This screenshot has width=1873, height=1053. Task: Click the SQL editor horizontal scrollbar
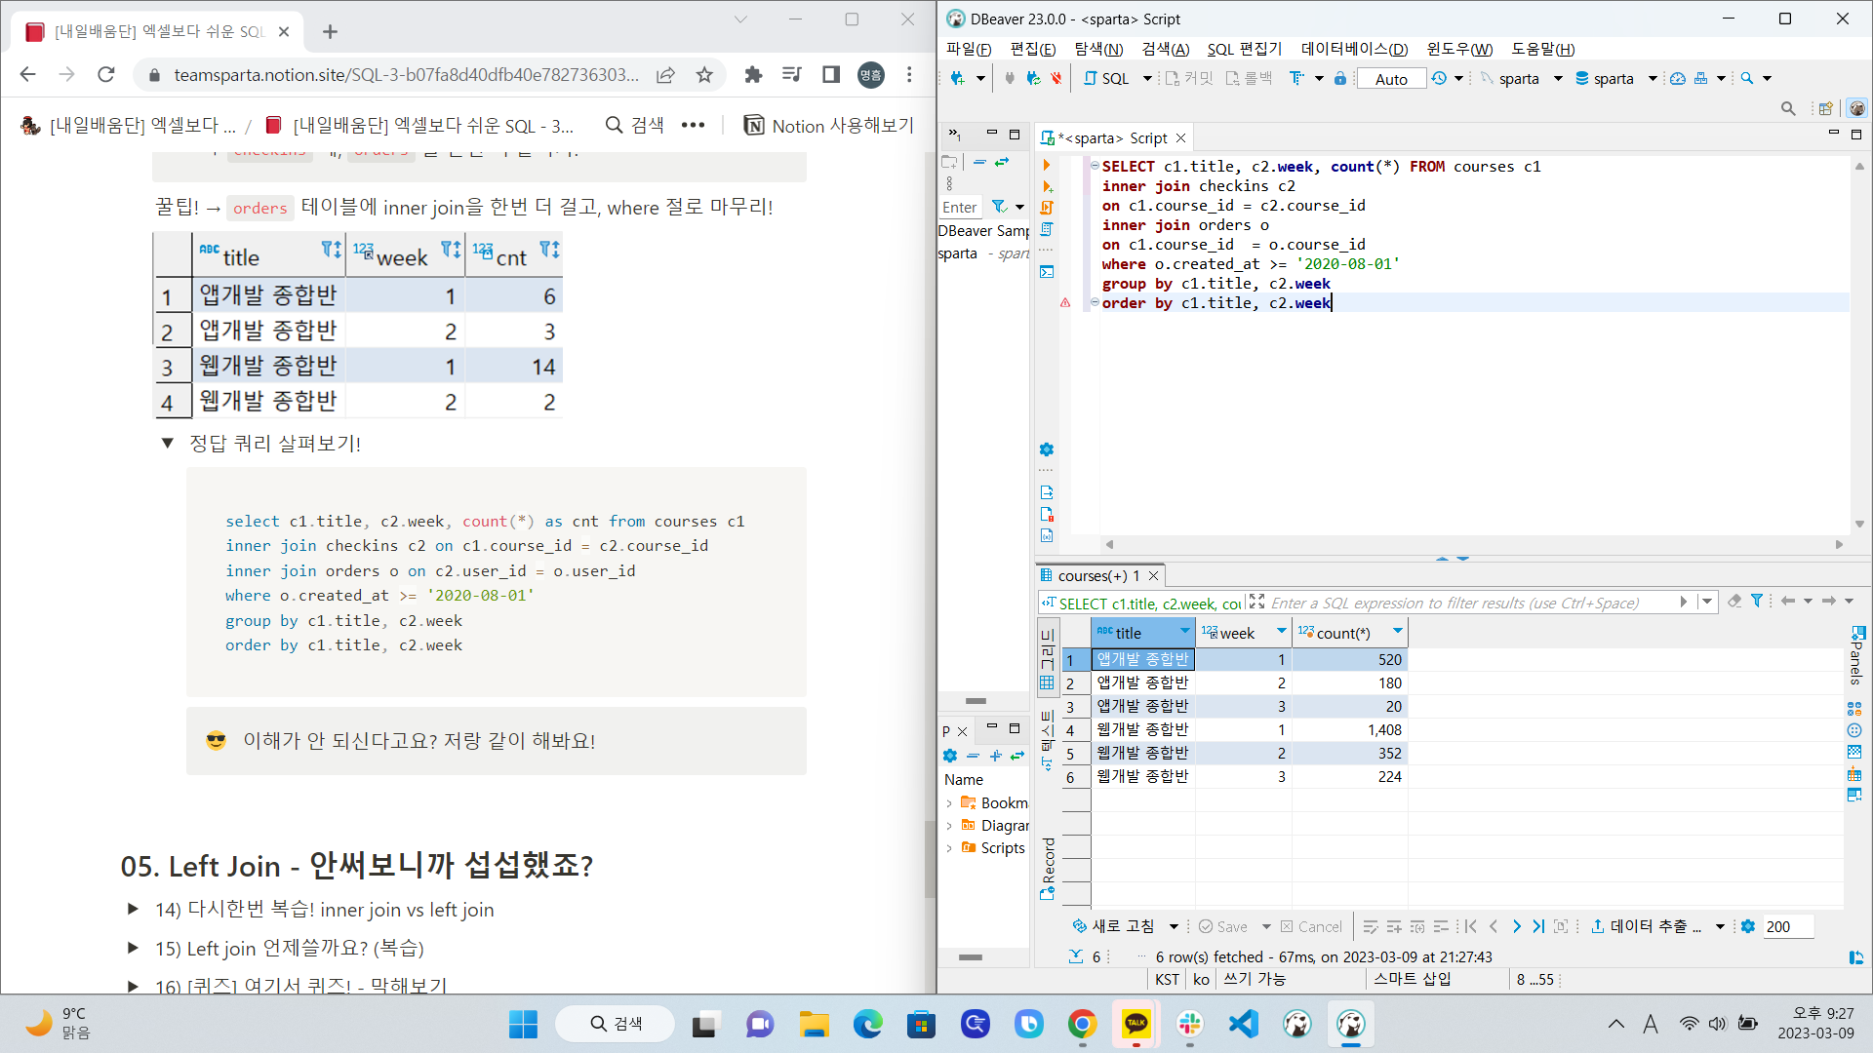pyautogui.click(x=1473, y=544)
